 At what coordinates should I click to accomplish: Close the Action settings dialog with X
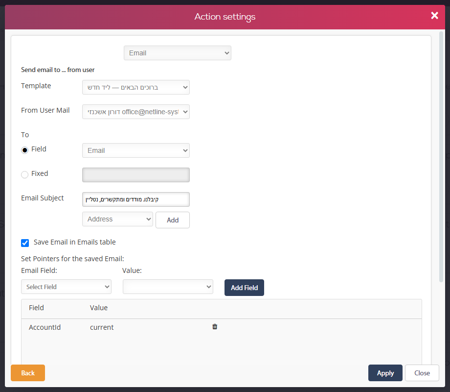[x=434, y=16]
